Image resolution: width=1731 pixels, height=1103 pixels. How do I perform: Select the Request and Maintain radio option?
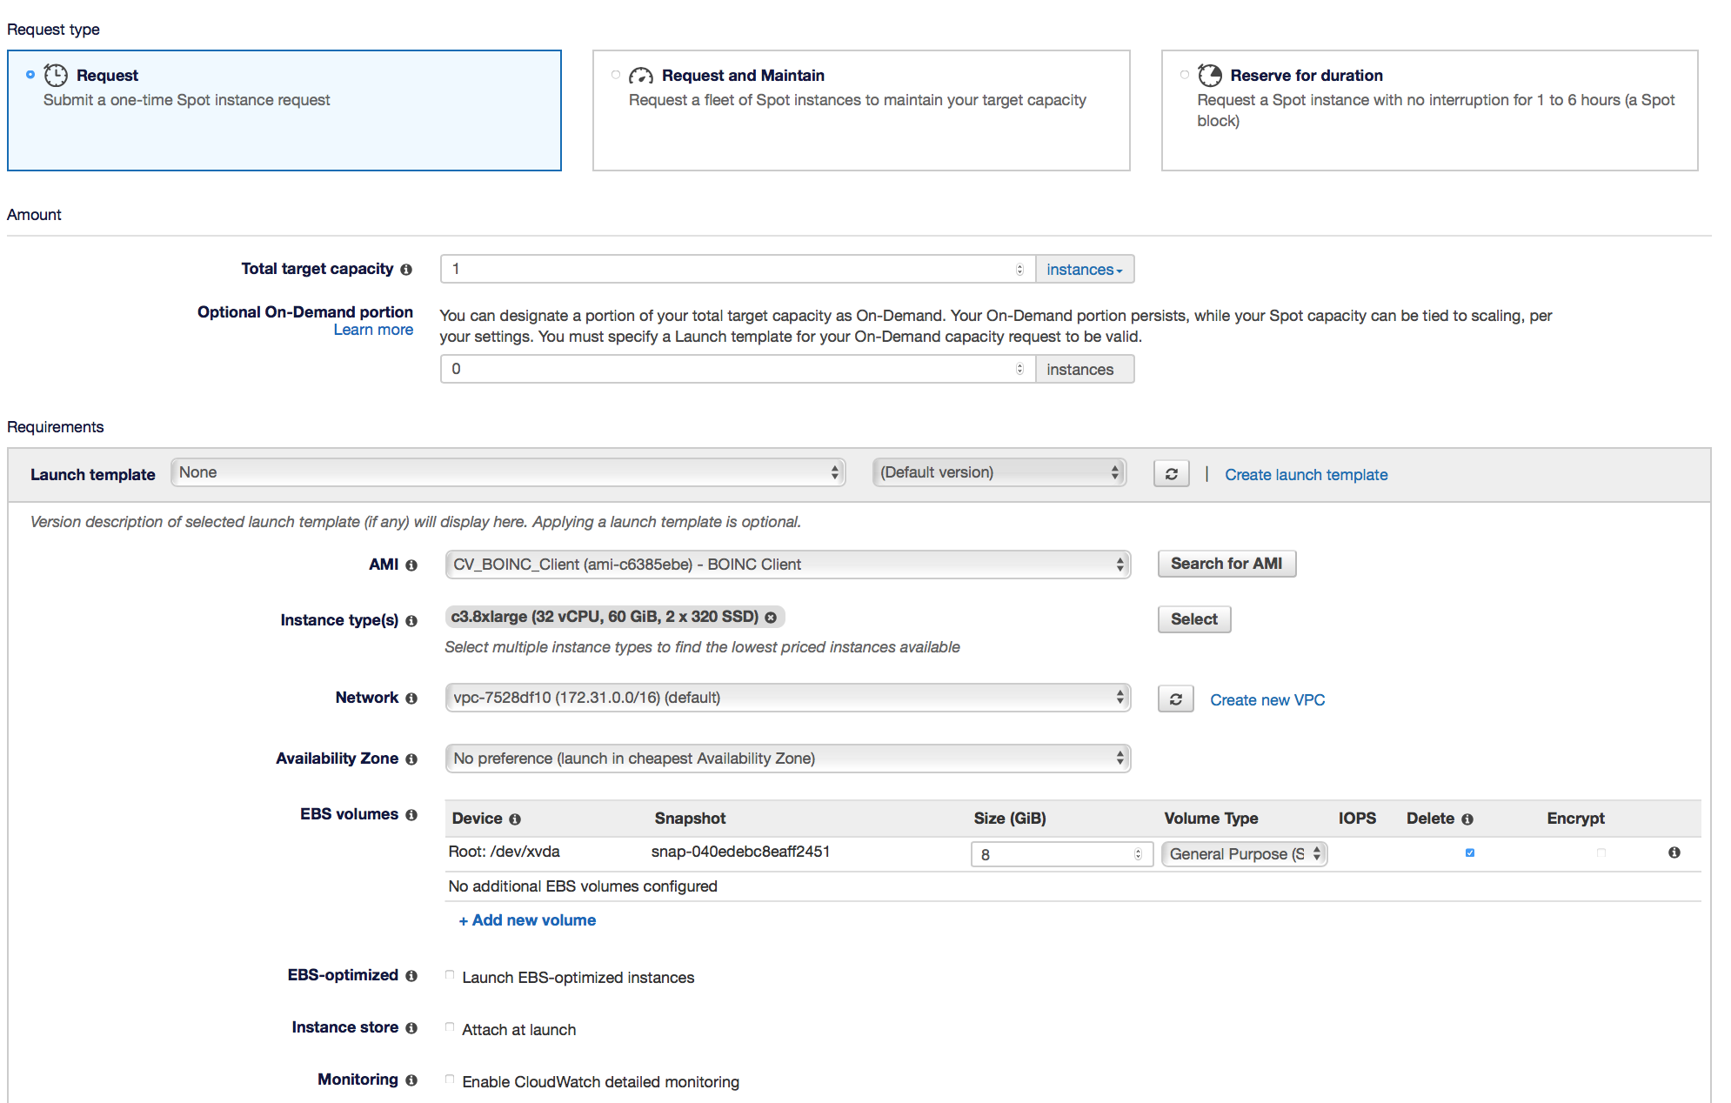(616, 75)
